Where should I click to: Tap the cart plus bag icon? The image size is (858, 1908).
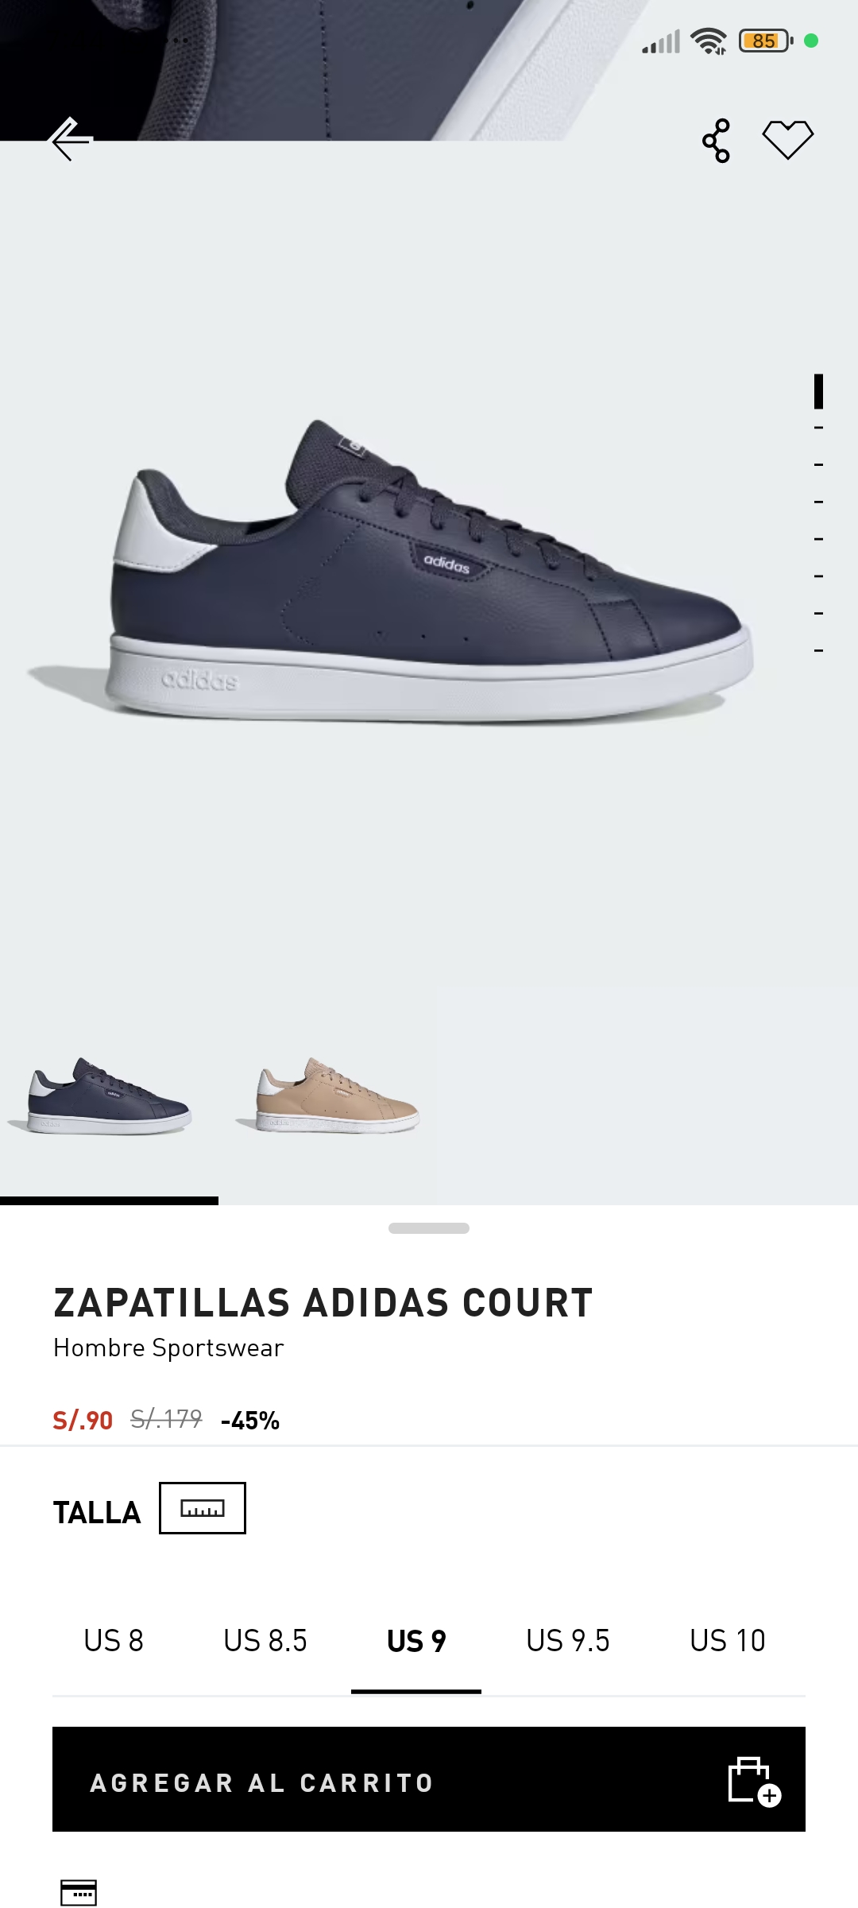coord(755,1781)
